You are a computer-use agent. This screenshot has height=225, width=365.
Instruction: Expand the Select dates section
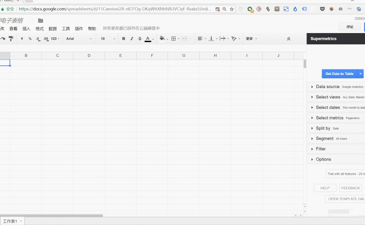pyautogui.click(x=336, y=107)
